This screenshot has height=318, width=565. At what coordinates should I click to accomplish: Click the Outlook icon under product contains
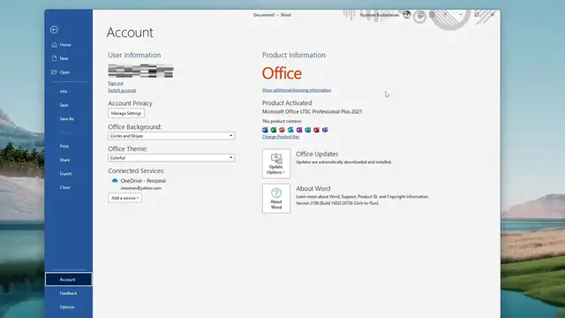pos(290,130)
